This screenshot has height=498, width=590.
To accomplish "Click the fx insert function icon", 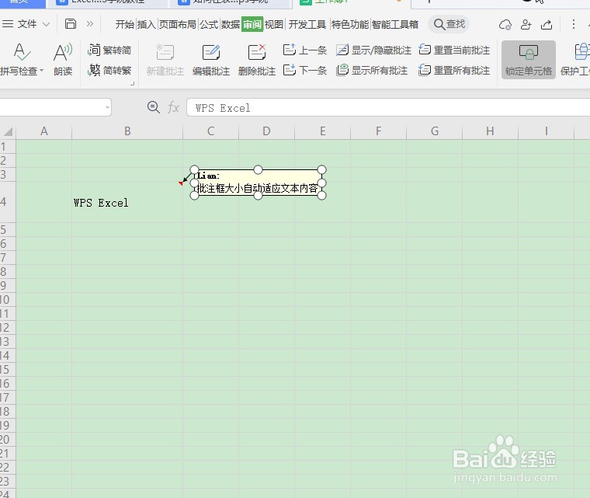I will pyautogui.click(x=173, y=108).
